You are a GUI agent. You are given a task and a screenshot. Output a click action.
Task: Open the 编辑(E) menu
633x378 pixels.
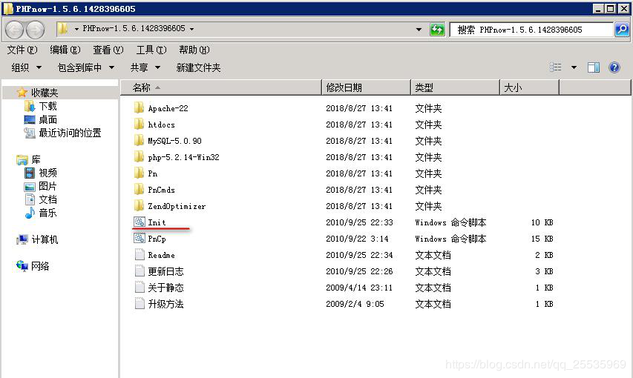tap(65, 50)
